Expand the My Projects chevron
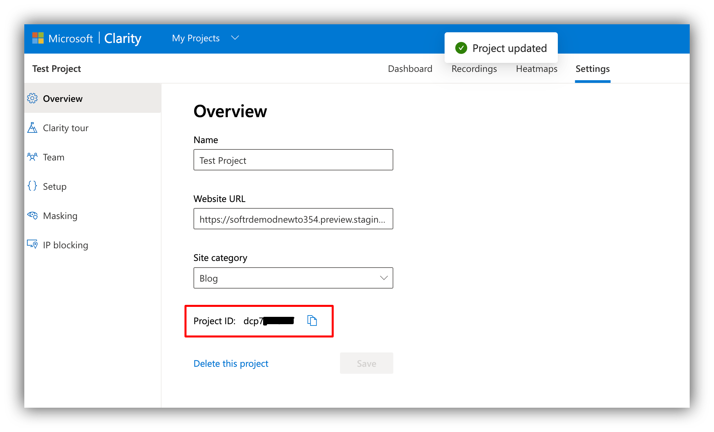This screenshot has width=714, height=432. (x=235, y=38)
